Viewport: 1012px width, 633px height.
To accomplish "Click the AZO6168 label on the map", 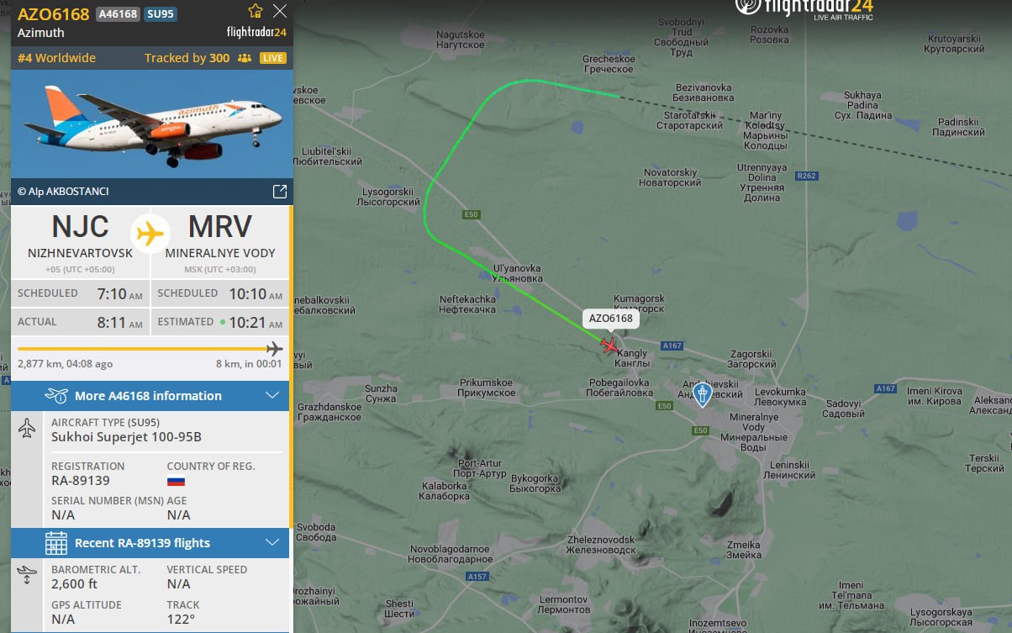I will (x=611, y=319).
